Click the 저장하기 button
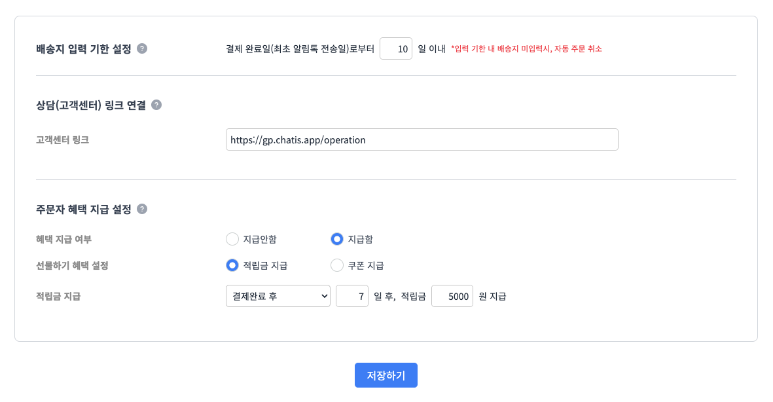The image size is (773, 402). click(x=386, y=375)
